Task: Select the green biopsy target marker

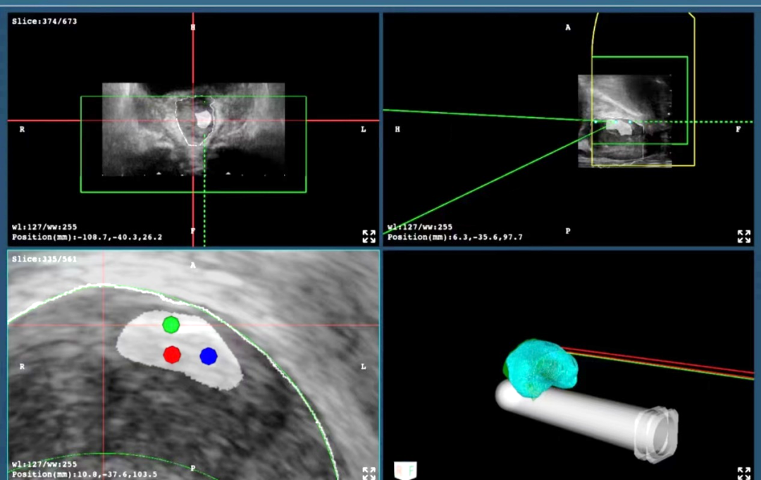Action: pos(171,325)
